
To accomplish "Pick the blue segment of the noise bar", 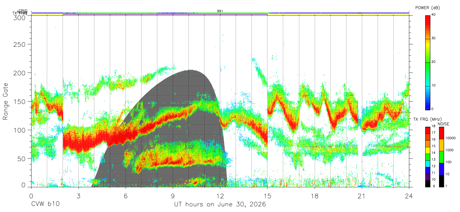I will [441, 169].
